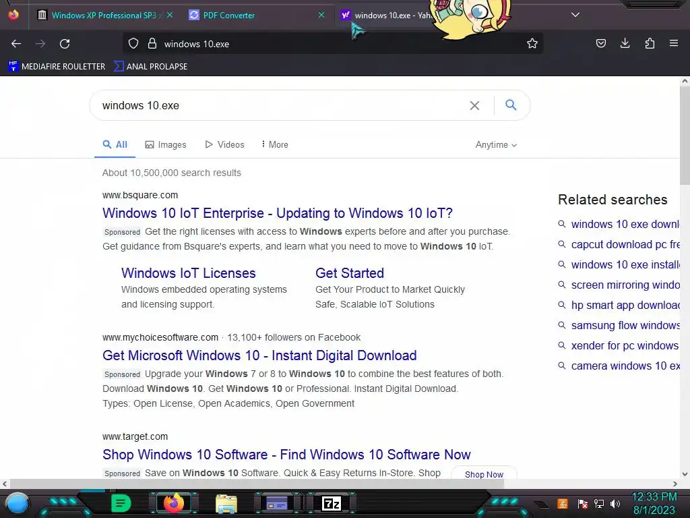Click the red flag action center icon
This screenshot has height=518, width=690.
pyautogui.click(x=583, y=504)
